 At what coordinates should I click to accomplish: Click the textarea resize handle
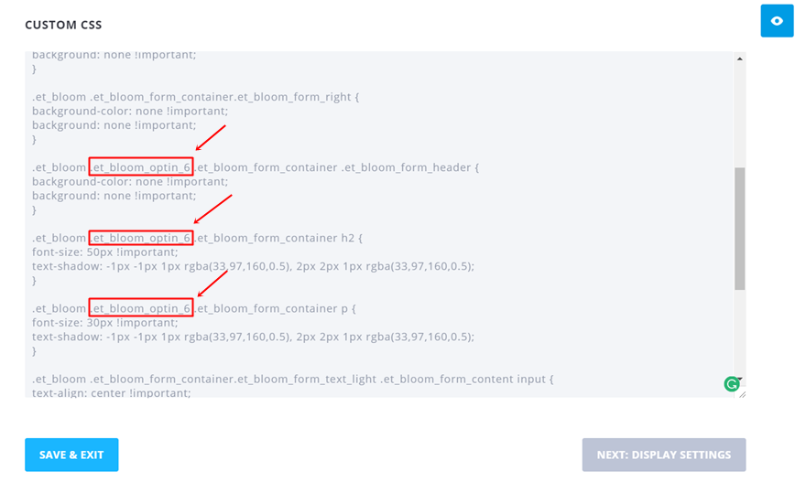click(x=742, y=393)
